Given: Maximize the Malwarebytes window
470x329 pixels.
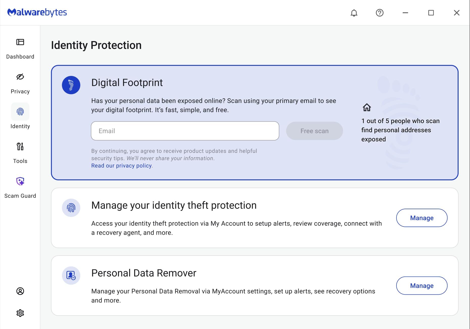Looking at the screenshot, I should tap(431, 13).
